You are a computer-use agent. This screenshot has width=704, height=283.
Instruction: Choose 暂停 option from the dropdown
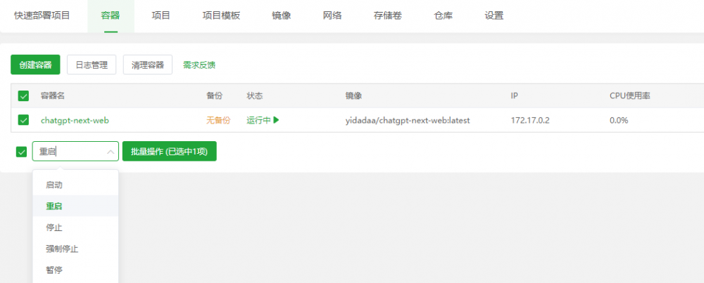(x=54, y=270)
